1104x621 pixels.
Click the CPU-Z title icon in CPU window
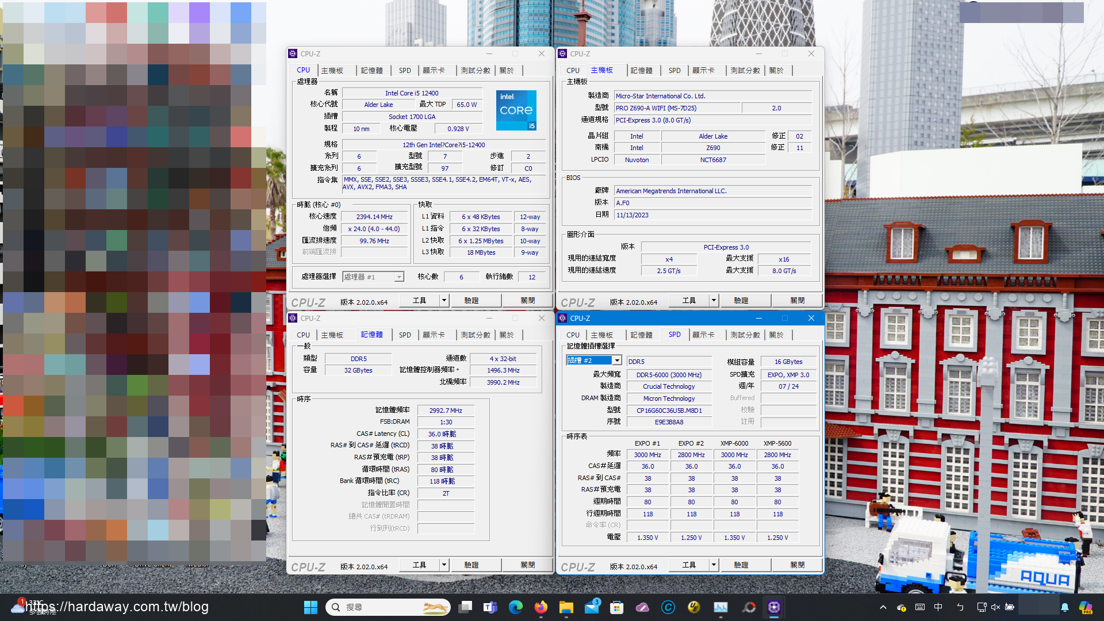(x=293, y=53)
